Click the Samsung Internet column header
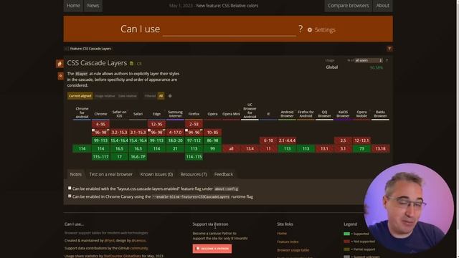The width and height of the screenshot is (459, 258). [175, 114]
